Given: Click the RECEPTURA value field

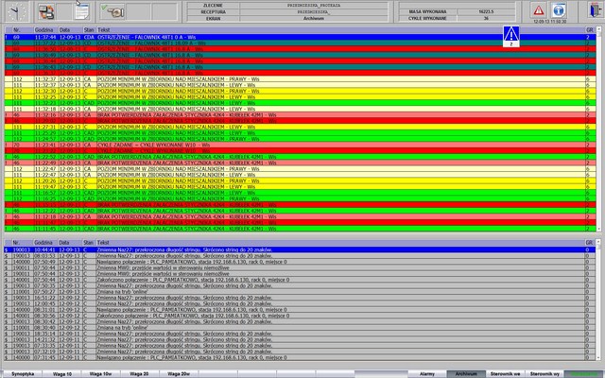Looking at the screenshot, I should click(x=314, y=12).
